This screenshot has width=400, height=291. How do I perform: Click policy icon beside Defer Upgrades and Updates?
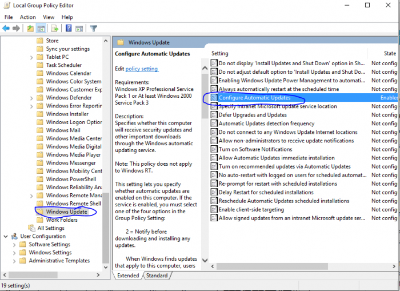click(x=214, y=115)
